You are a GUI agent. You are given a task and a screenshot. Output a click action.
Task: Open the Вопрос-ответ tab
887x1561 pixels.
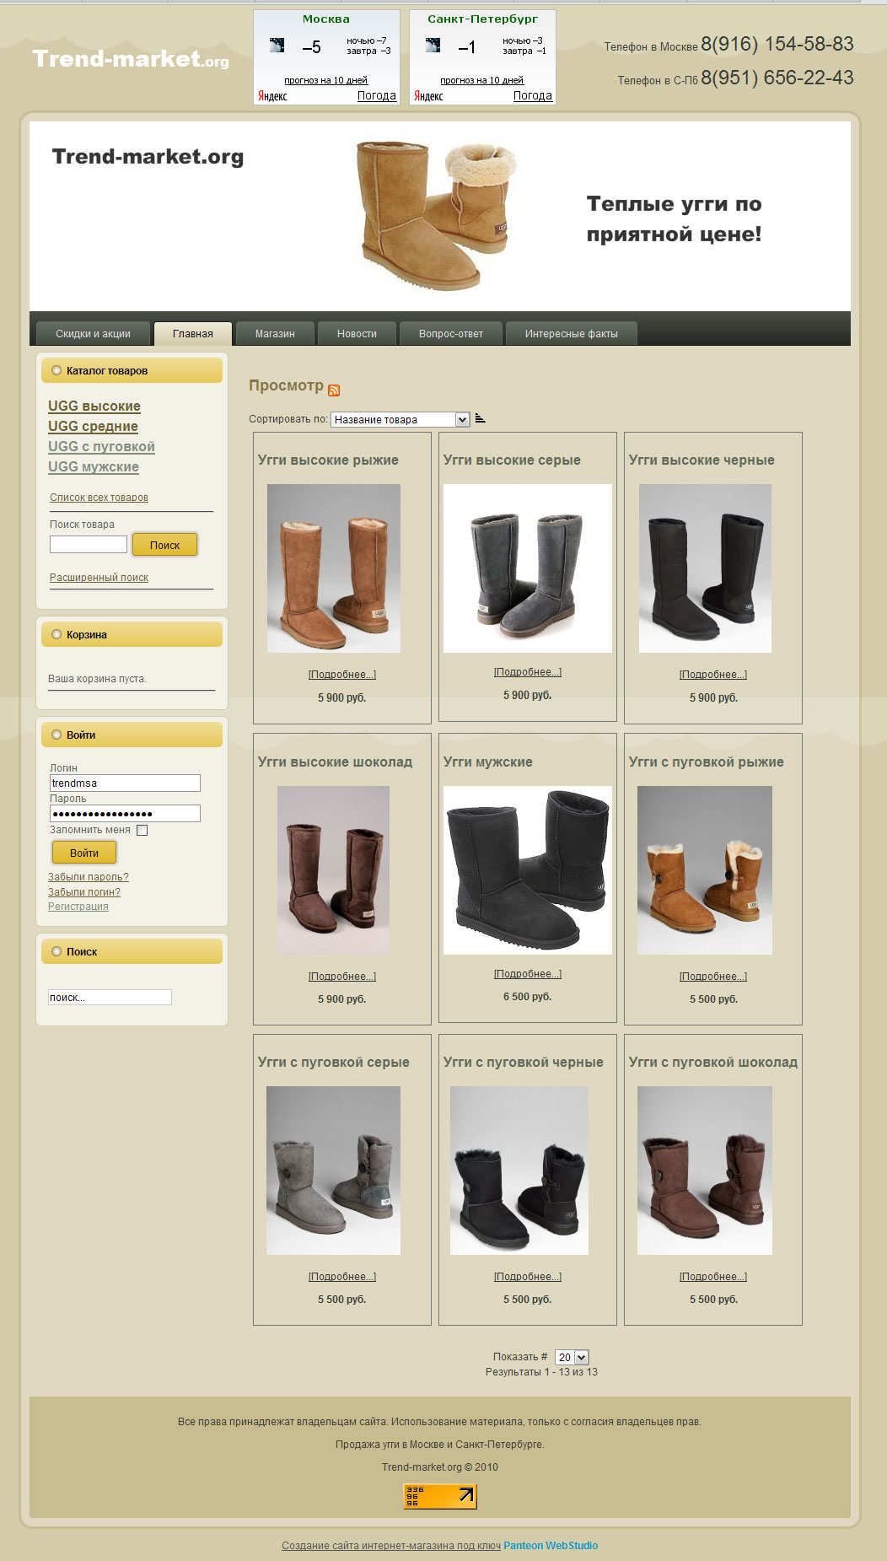click(451, 334)
